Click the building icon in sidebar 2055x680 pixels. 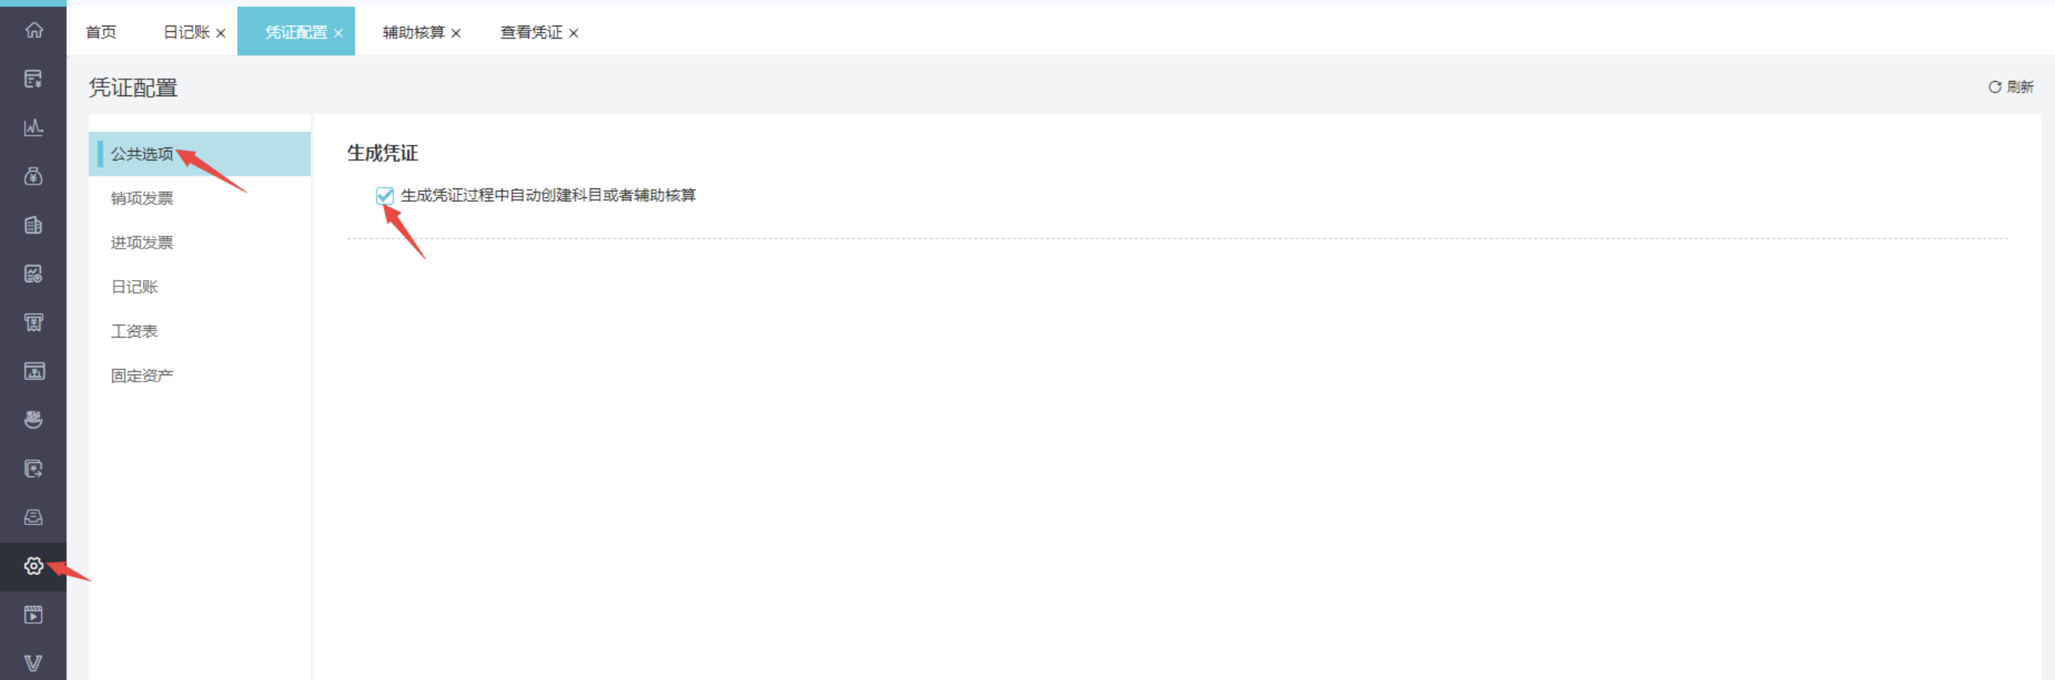point(33,225)
